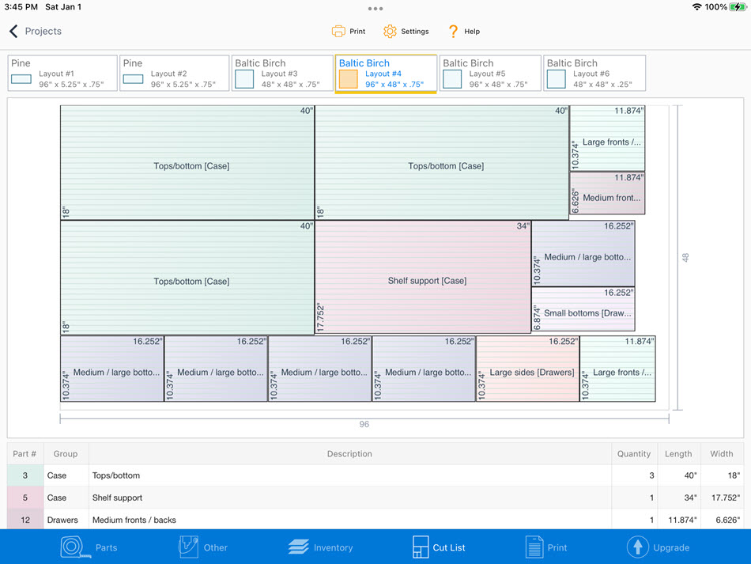Click the orange Help question mark icon
Viewport: 751px width, 564px height.
click(x=453, y=31)
